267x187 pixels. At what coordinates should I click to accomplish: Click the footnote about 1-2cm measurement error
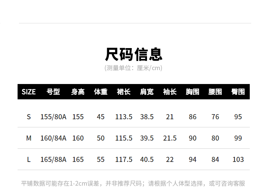coord(133,183)
